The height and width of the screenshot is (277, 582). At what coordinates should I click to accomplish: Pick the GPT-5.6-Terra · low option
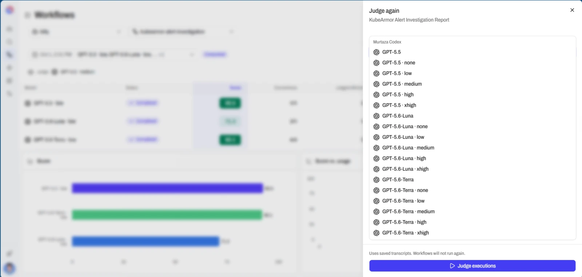click(x=473, y=201)
